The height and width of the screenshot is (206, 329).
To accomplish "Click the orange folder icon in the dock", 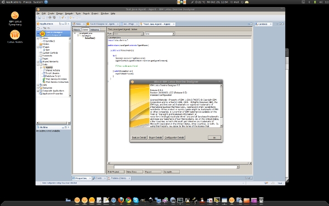I will pos(247,200).
